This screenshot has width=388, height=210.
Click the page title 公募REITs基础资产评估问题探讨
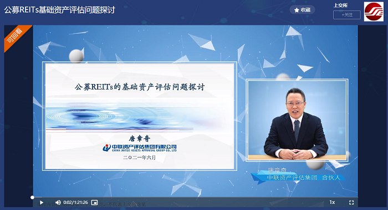click(60, 10)
